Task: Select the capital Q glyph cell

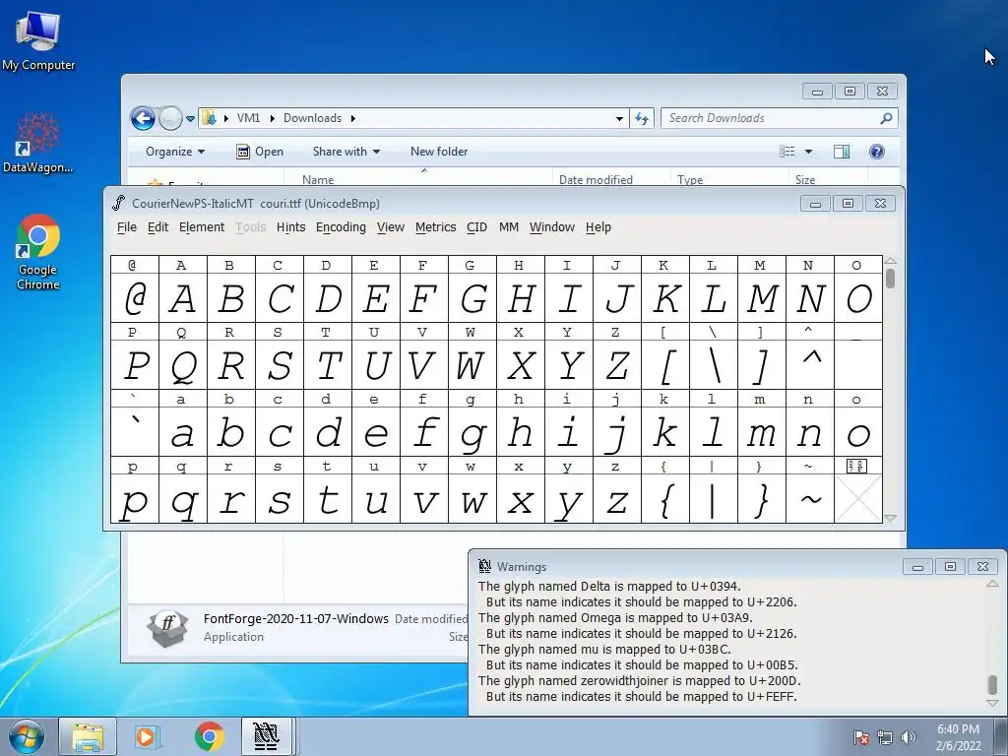Action: [182, 365]
